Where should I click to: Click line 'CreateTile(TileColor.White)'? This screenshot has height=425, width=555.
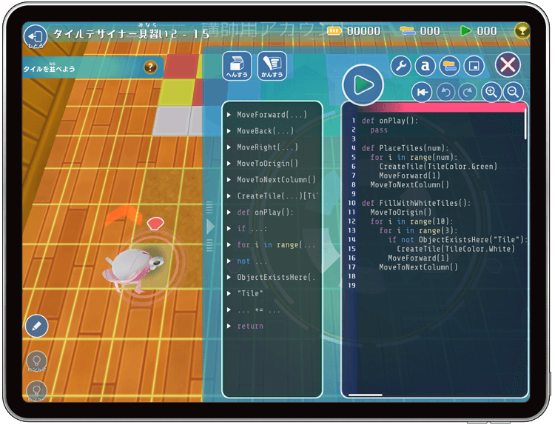click(456, 249)
